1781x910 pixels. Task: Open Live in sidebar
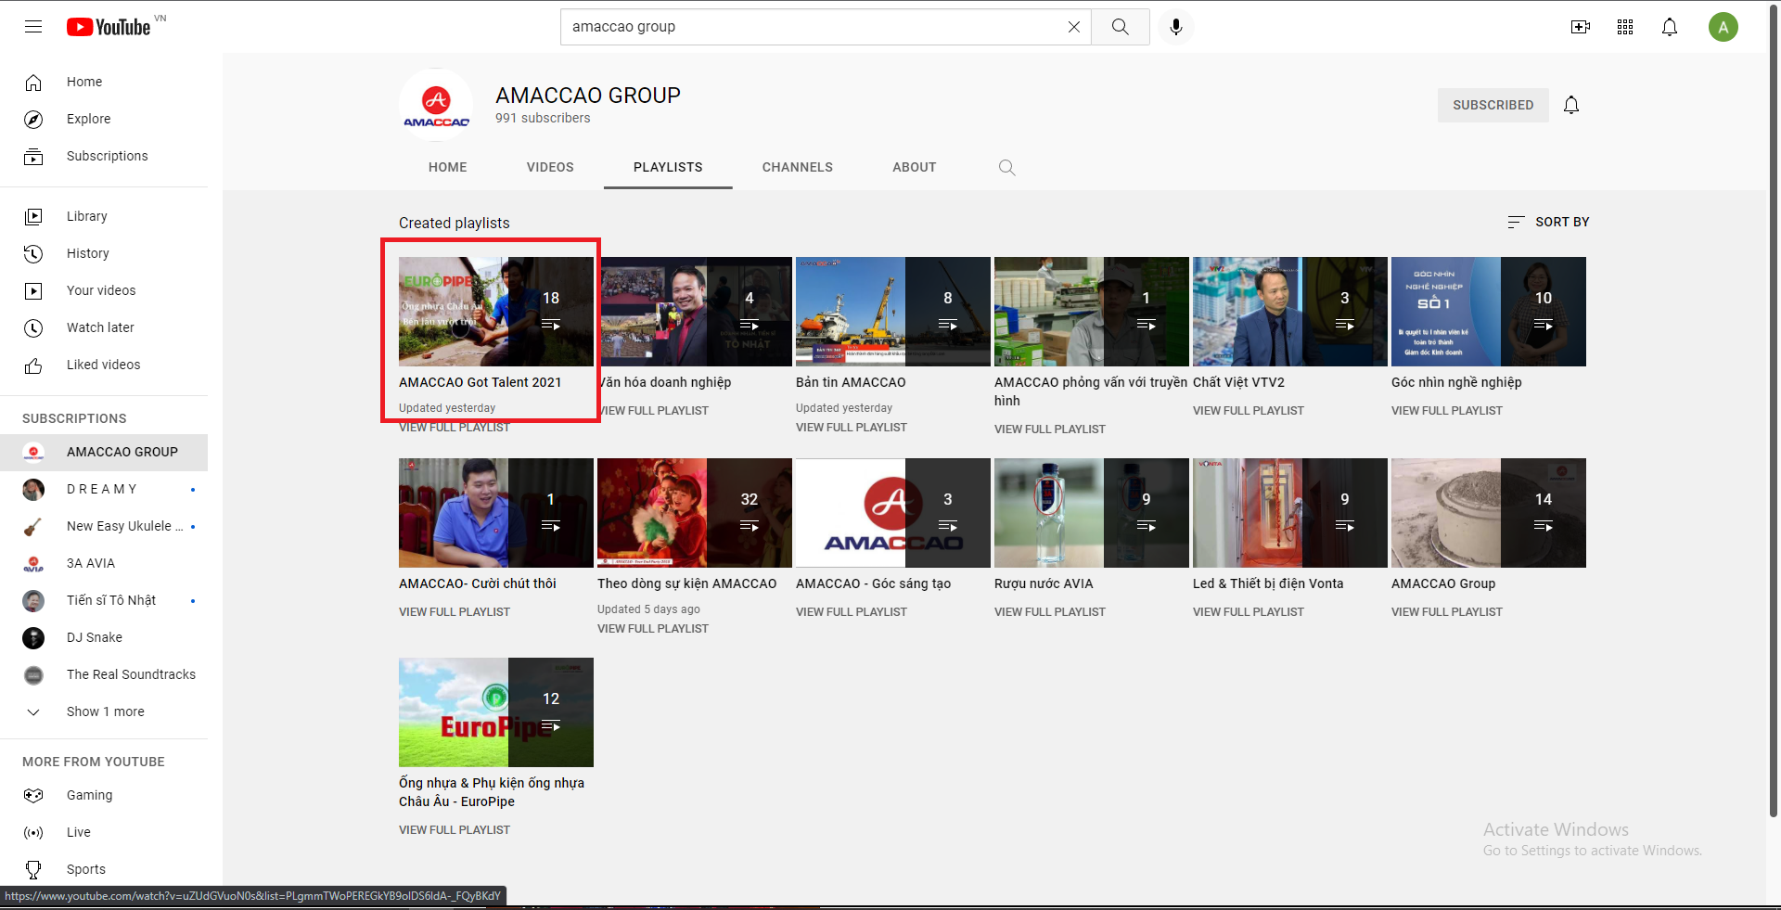(104, 832)
